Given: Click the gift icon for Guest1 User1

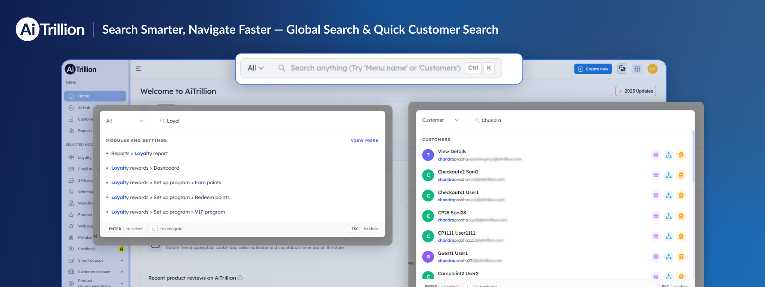Looking at the screenshot, I should [x=656, y=257].
